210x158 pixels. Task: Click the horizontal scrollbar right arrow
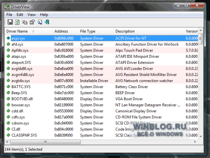[194, 142]
